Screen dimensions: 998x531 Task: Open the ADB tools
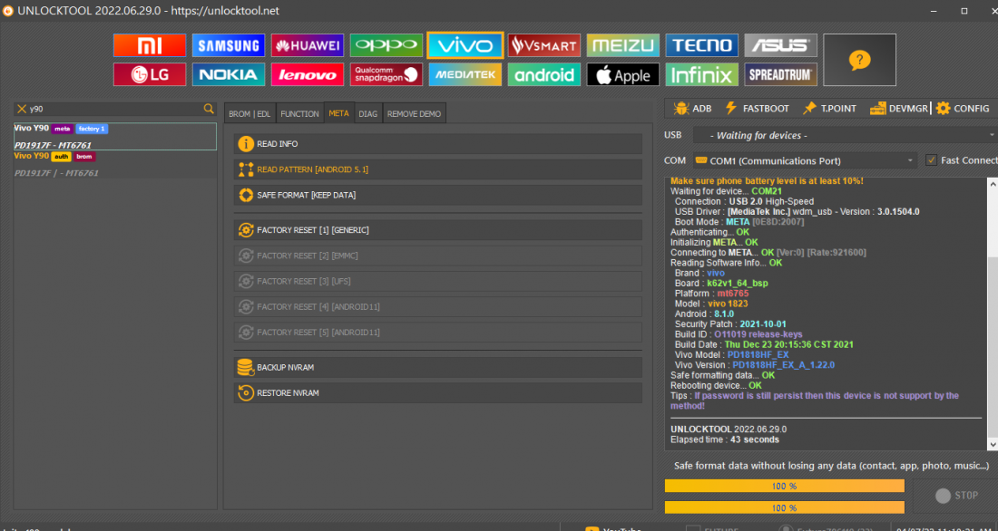[692, 108]
